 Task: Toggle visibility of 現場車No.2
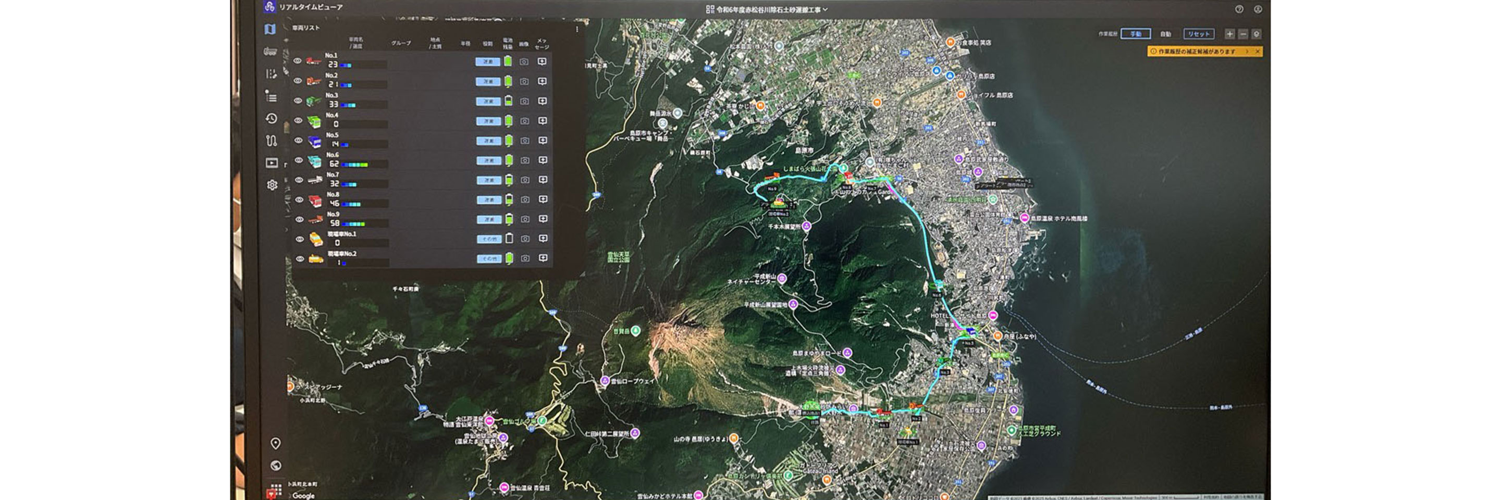(x=300, y=259)
